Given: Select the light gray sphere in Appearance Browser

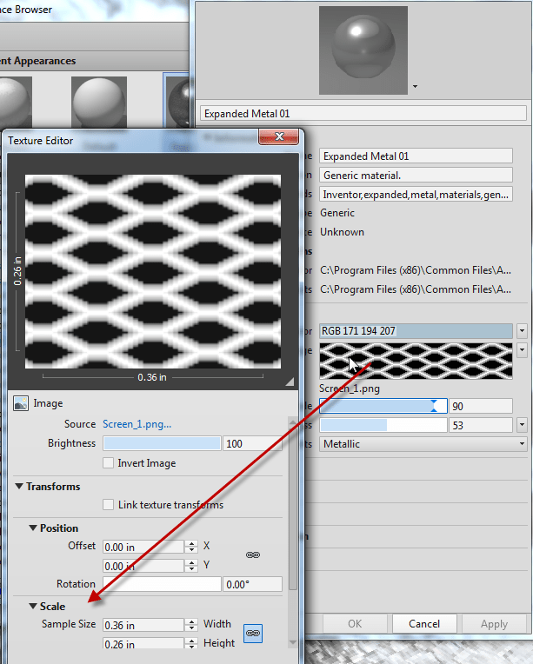Looking at the screenshot, I should [99, 103].
